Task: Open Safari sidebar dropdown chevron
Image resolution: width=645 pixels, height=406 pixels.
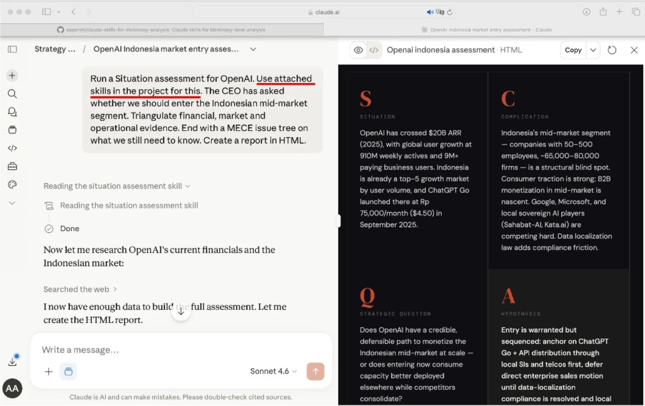Action: tap(58, 12)
